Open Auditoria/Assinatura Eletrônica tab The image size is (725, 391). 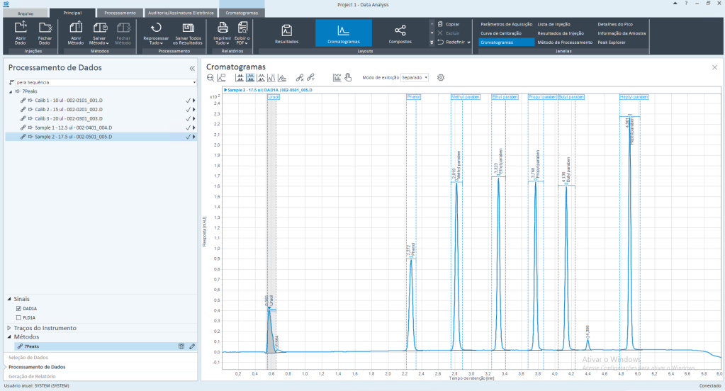click(181, 13)
